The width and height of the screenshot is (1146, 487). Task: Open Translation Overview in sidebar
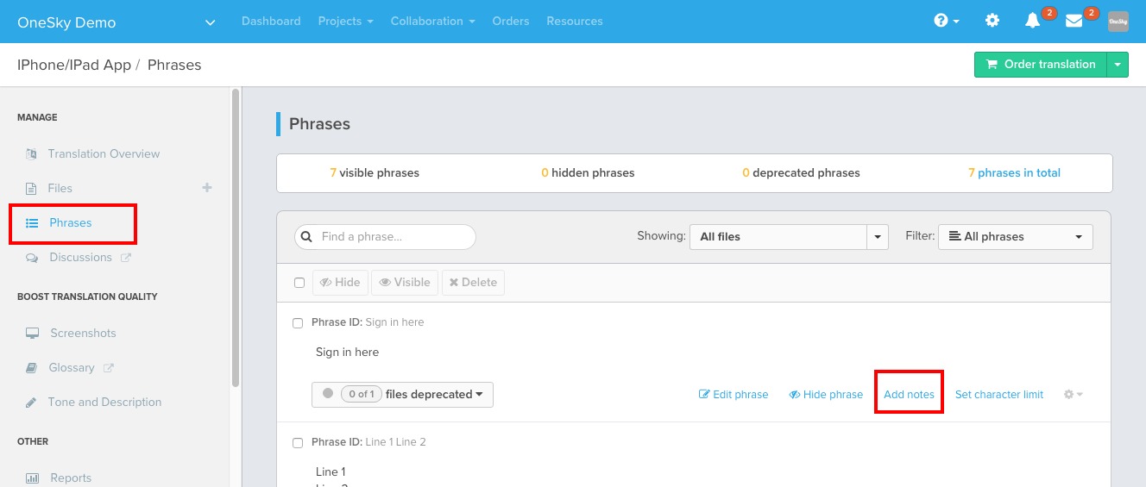click(x=104, y=154)
